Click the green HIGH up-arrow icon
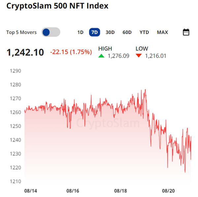Screen dimensions: 198x197 coord(102,56)
